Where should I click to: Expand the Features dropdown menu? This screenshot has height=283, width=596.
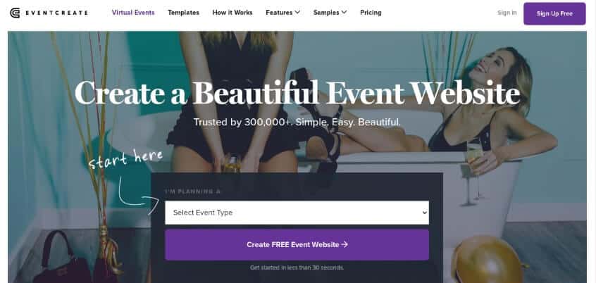pyautogui.click(x=283, y=13)
